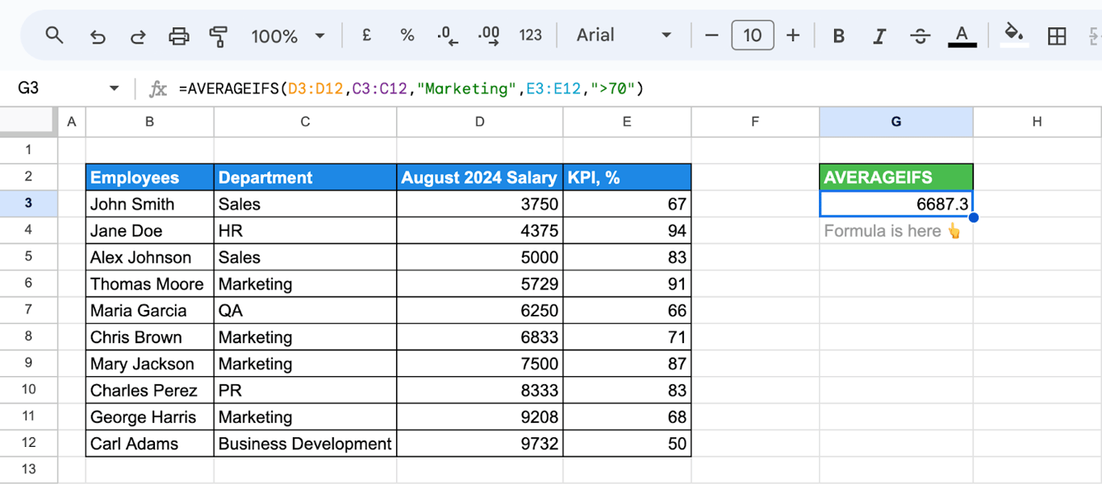Click the fx function icon

pos(158,89)
